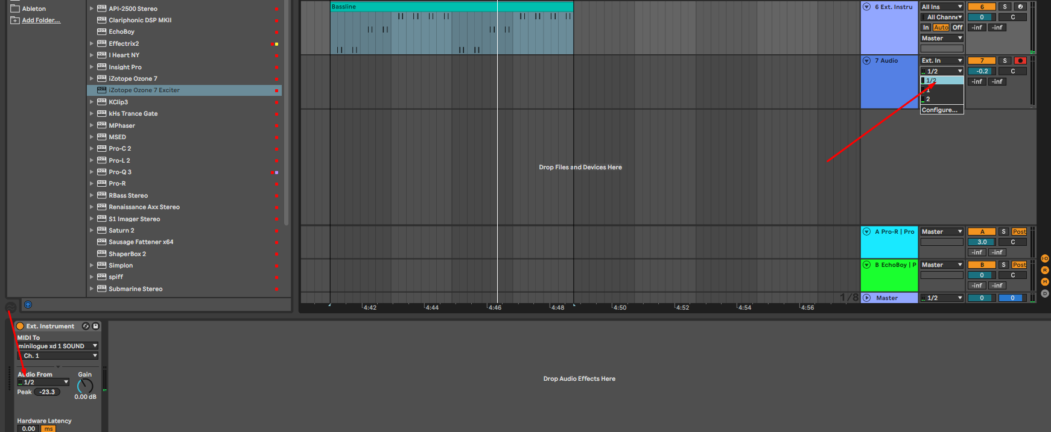
Task: Open the MIDI To minilogue xd dropdown
Action: click(58, 346)
